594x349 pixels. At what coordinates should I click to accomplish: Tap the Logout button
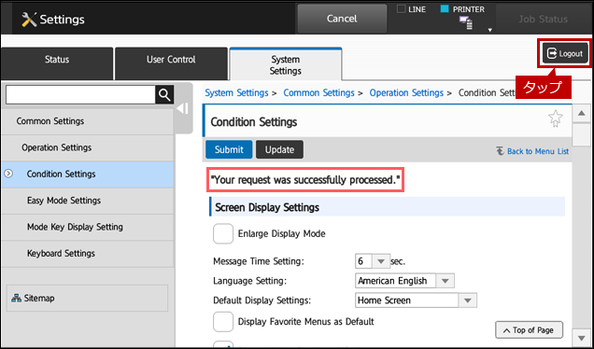(565, 54)
